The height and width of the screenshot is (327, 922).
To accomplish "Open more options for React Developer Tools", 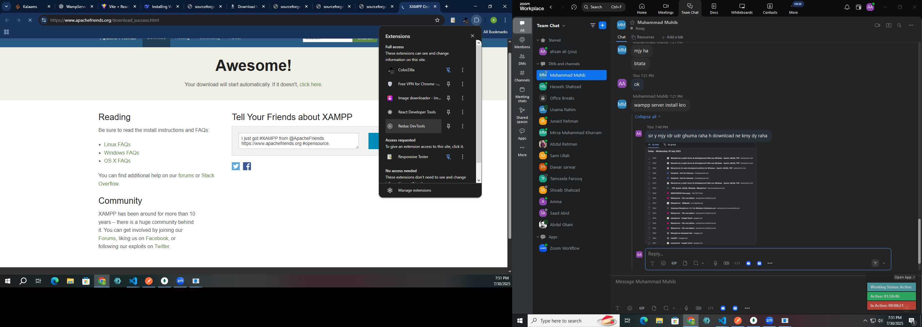I will click(463, 112).
